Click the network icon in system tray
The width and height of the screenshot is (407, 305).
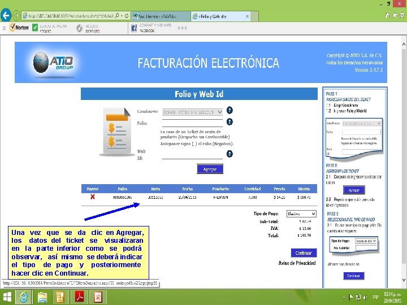(x=358, y=297)
